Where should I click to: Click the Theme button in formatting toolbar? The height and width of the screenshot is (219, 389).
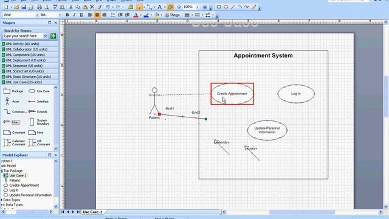173,15
